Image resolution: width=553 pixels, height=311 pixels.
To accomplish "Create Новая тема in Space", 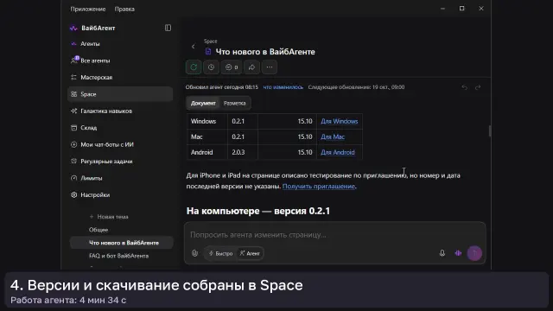I will coord(109,217).
